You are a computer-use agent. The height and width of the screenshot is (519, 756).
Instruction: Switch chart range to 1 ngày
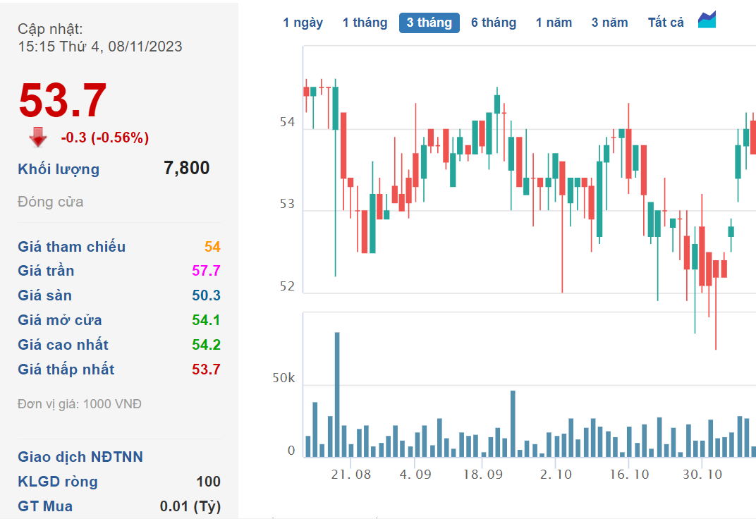[303, 23]
